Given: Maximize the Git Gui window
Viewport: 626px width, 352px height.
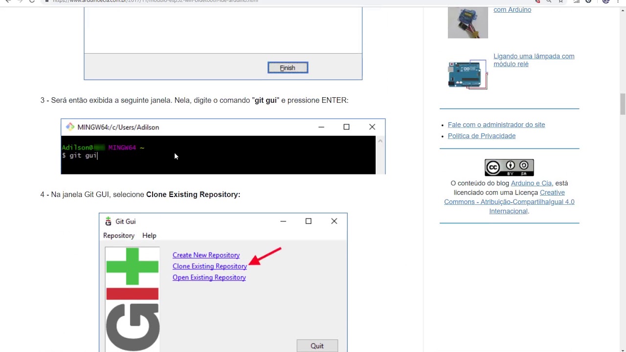Looking at the screenshot, I should [309, 221].
